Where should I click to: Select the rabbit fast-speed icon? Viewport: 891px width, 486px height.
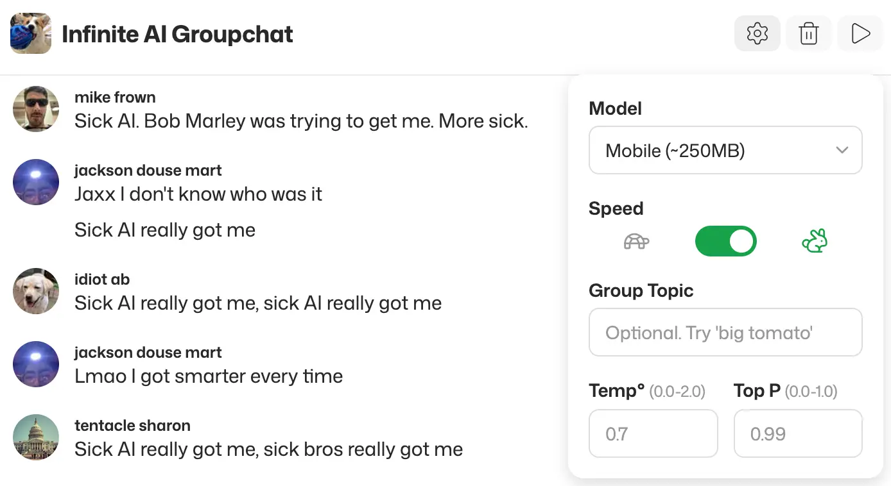click(815, 241)
